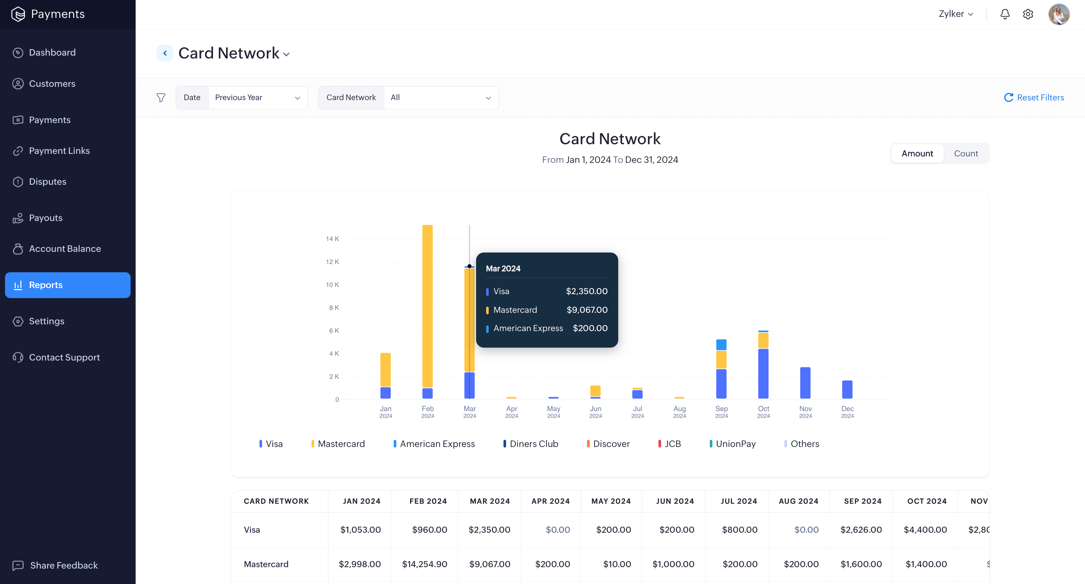This screenshot has width=1085, height=584.
Task: Click the settings gear icon in header
Action: [1028, 14]
